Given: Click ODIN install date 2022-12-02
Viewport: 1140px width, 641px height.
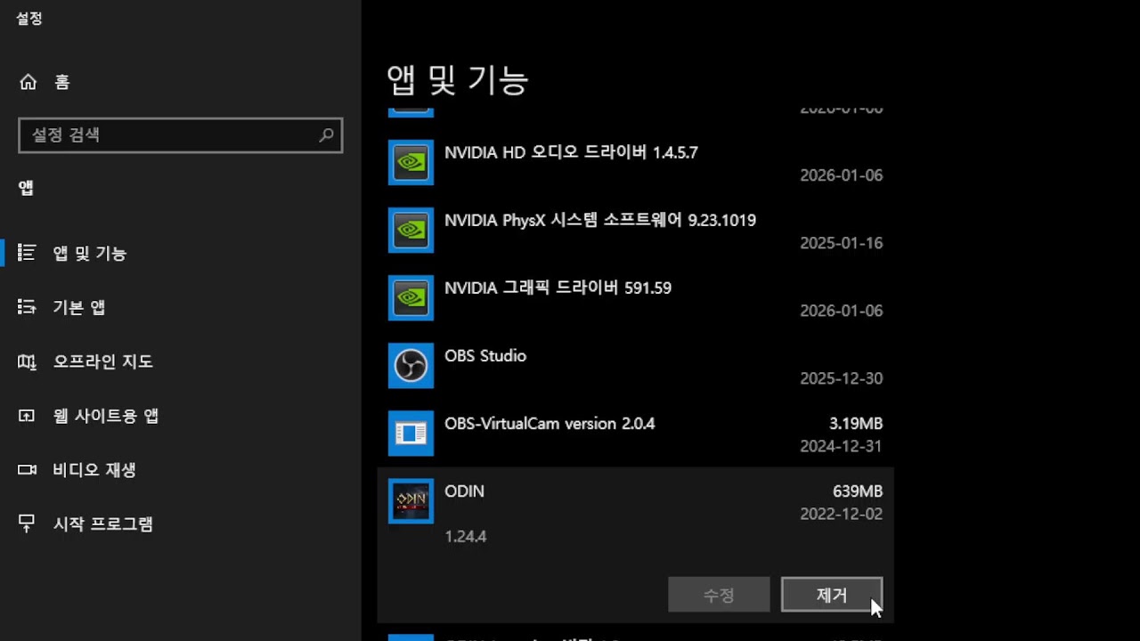Looking at the screenshot, I should 842,514.
